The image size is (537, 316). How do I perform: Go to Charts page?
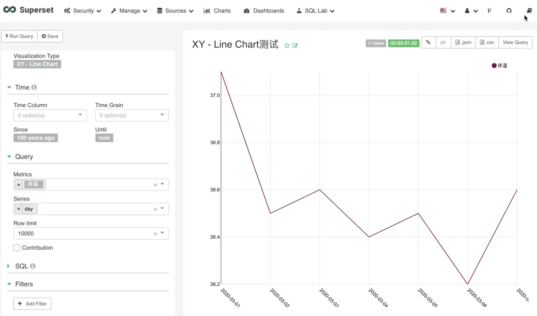[217, 11]
